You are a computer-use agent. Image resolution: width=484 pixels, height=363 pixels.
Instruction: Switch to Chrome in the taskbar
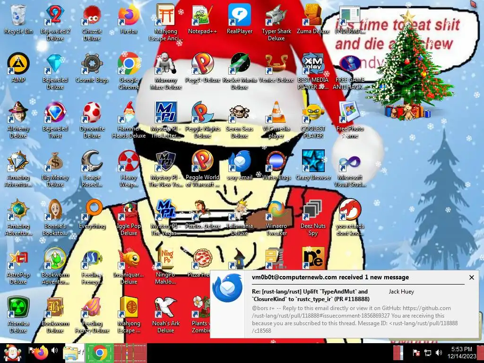click(99, 353)
